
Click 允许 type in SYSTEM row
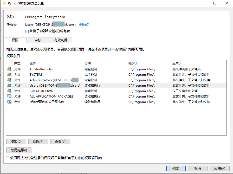[x=17, y=75]
